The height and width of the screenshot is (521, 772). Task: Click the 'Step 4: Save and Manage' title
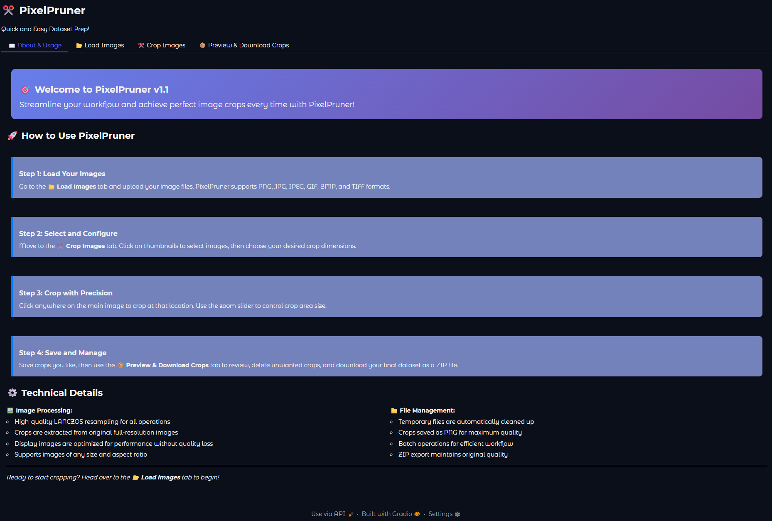(63, 353)
